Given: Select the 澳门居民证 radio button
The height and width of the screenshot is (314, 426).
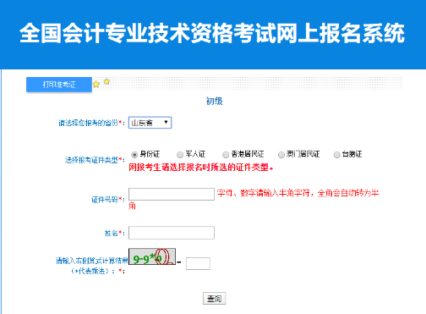Looking at the screenshot, I should point(281,155).
